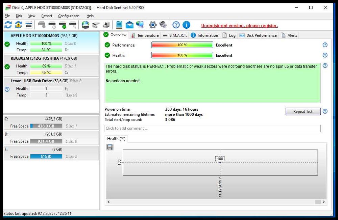The height and width of the screenshot is (220, 338).
Task: Click Unregistered version, please register link
Action: click(240, 26)
